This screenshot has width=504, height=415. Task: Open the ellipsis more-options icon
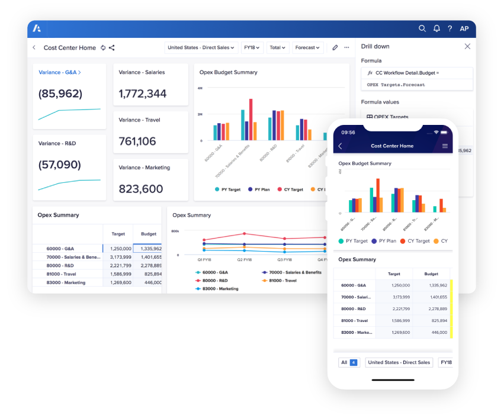point(347,47)
